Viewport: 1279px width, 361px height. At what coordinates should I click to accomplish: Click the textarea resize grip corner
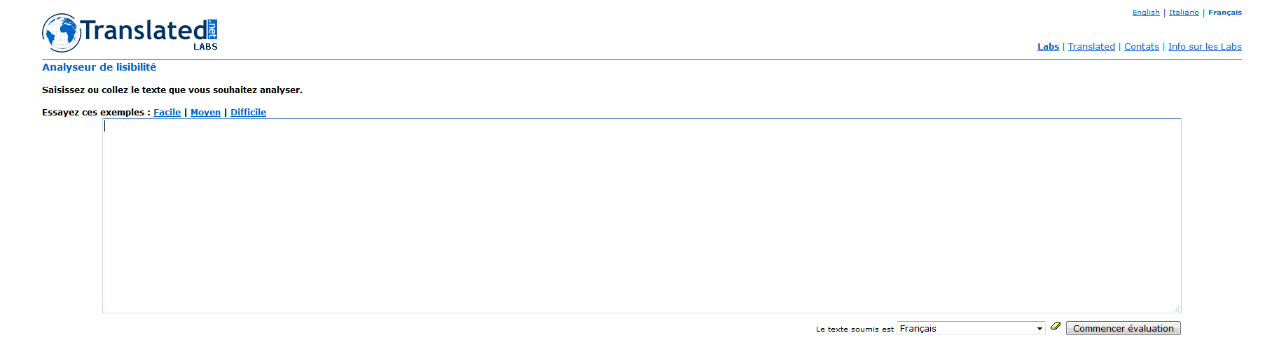point(1177,309)
